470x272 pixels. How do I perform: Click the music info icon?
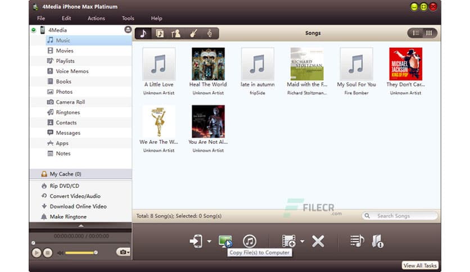click(377, 241)
